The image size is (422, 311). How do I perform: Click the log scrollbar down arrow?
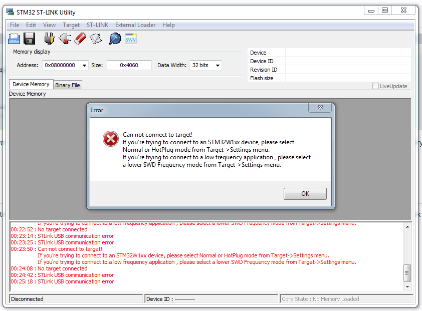407,287
